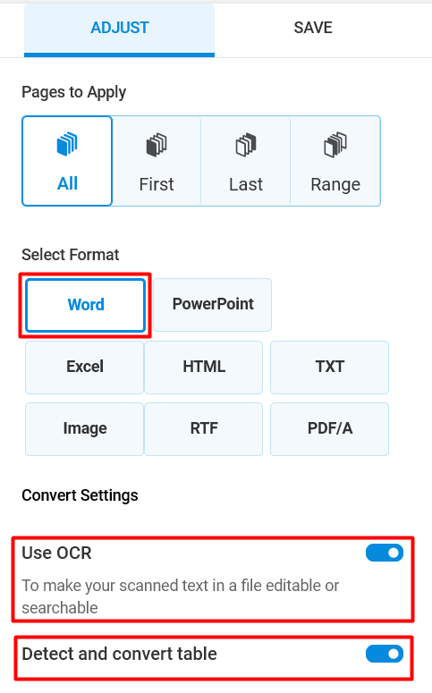Viewport: 432px width, 693px height.
Task: Choose Word as the output format
Action: click(85, 305)
